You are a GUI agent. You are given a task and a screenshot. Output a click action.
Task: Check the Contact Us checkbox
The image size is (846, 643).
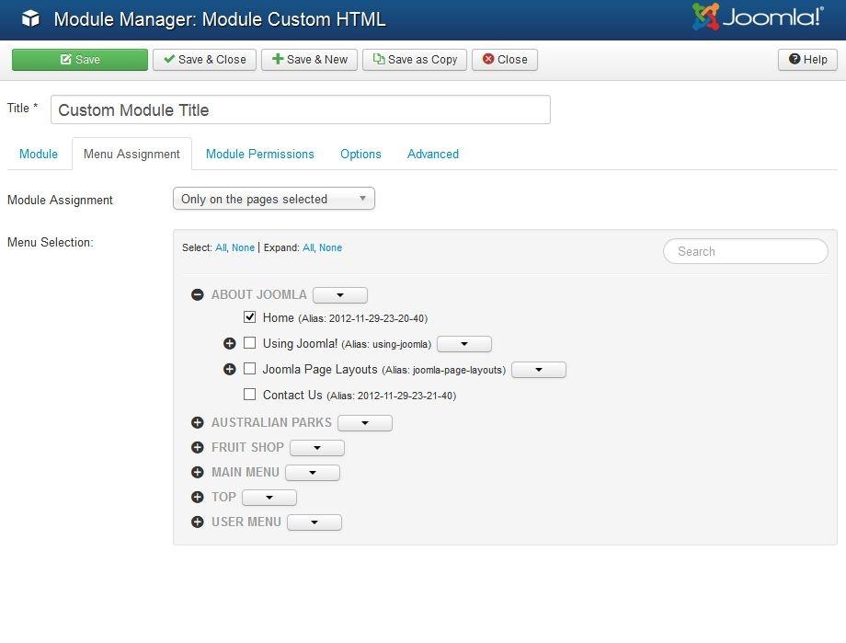point(249,394)
